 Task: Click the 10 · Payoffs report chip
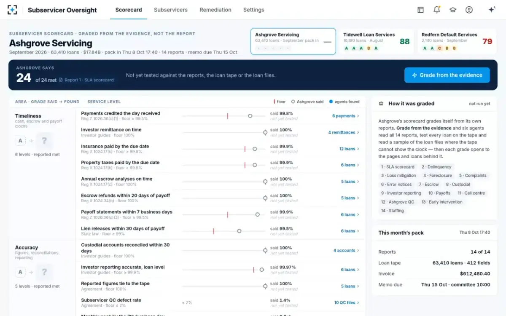click(439, 193)
